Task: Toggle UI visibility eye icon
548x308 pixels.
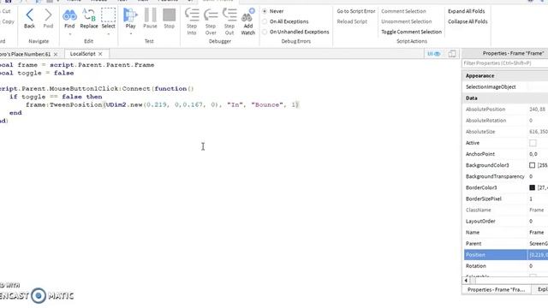Action: [x=434, y=54]
